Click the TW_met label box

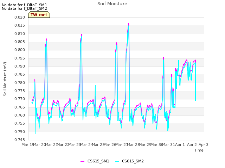pos(39,15)
